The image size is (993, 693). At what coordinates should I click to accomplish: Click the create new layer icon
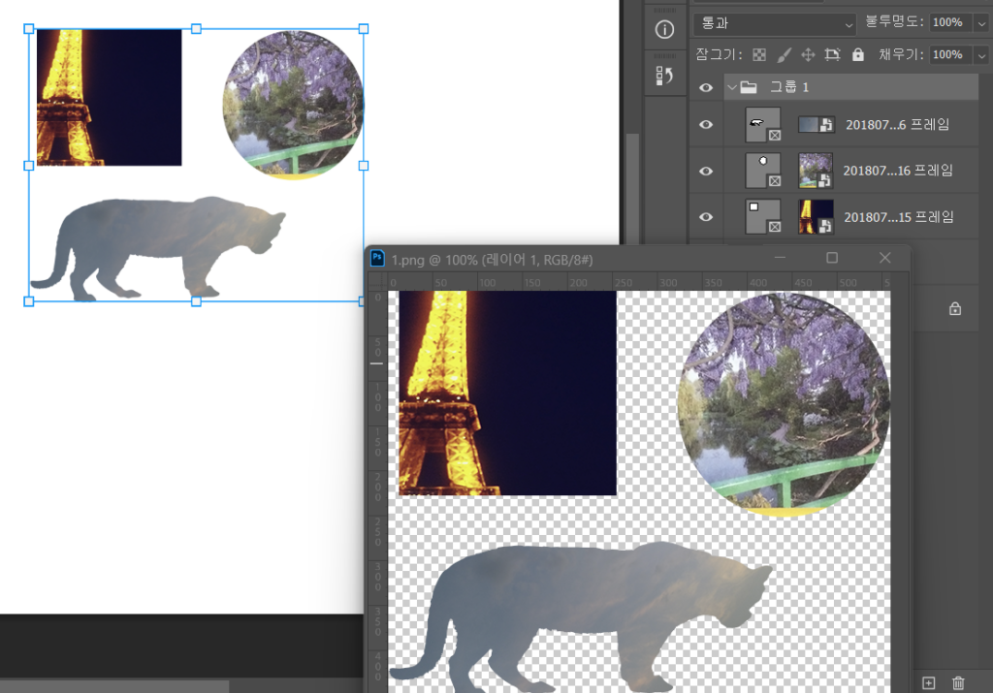[x=928, y=683]
